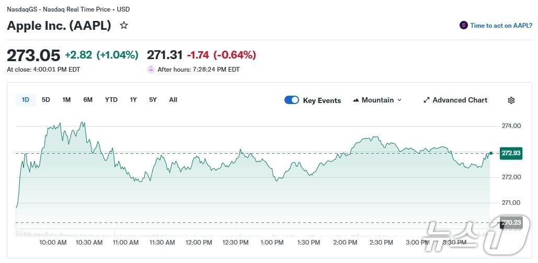
Task: Switch to the 1Y chart range
Action: pyautogui.click(x=133, y=99)
